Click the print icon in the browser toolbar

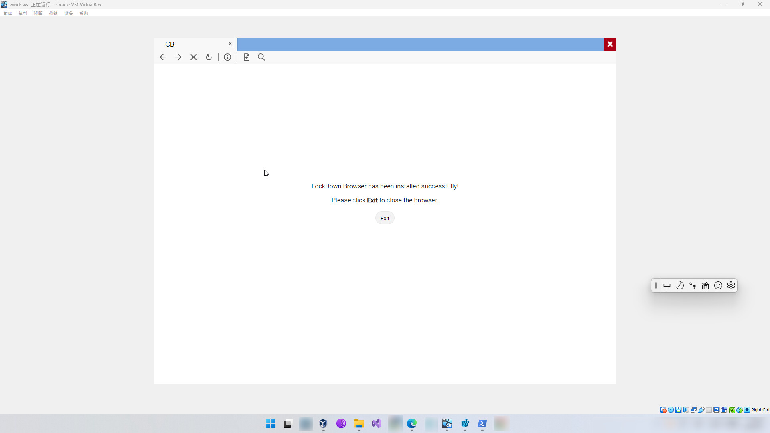coord(246,57)
